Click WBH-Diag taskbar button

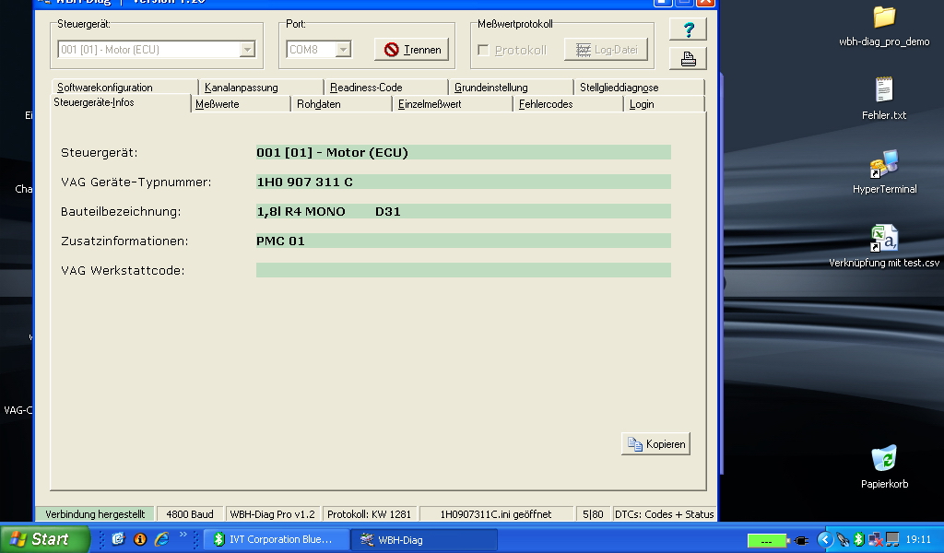(425, 539)
